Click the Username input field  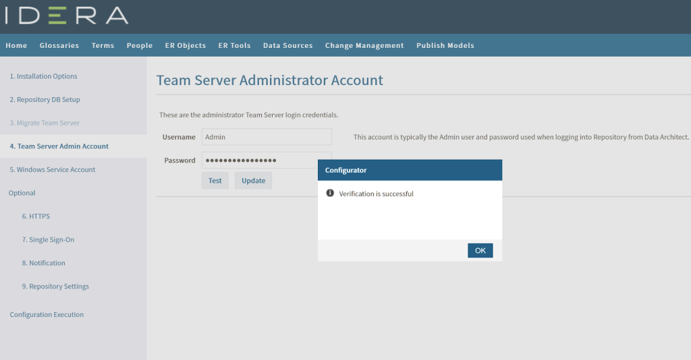pyautogui.click(x=267, y=137)
